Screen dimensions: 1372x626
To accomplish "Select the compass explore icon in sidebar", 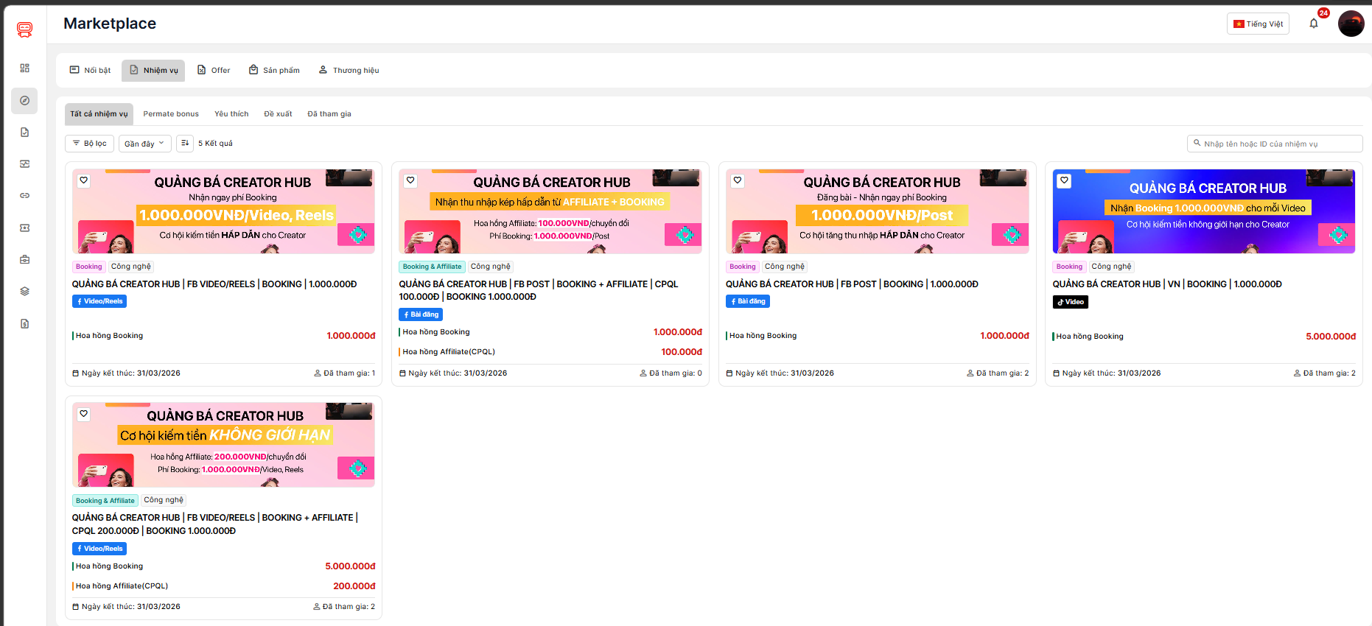I will [24, 100].
